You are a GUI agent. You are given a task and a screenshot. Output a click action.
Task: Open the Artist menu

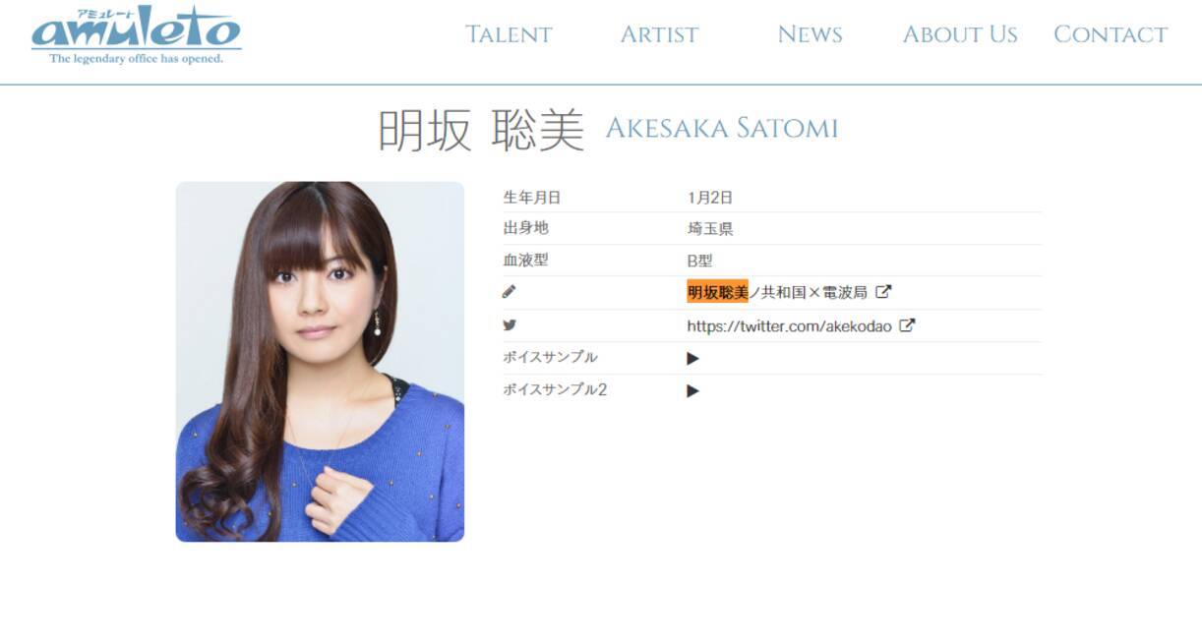pos(659,34)
